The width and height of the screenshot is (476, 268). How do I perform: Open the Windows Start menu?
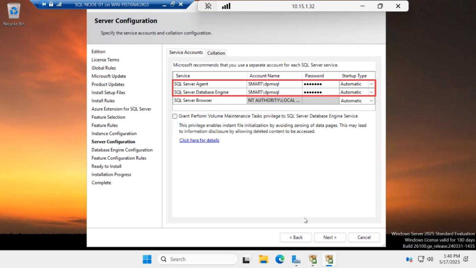click(x=147, y=259)
